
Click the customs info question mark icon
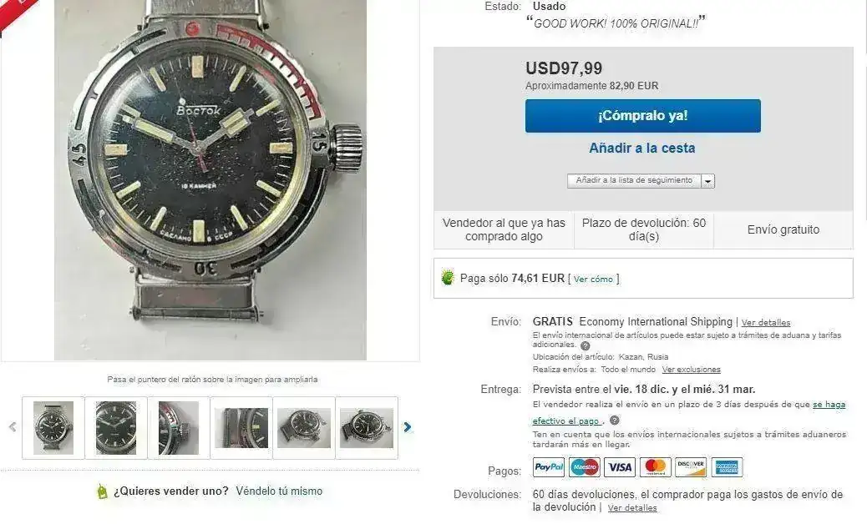585,345
